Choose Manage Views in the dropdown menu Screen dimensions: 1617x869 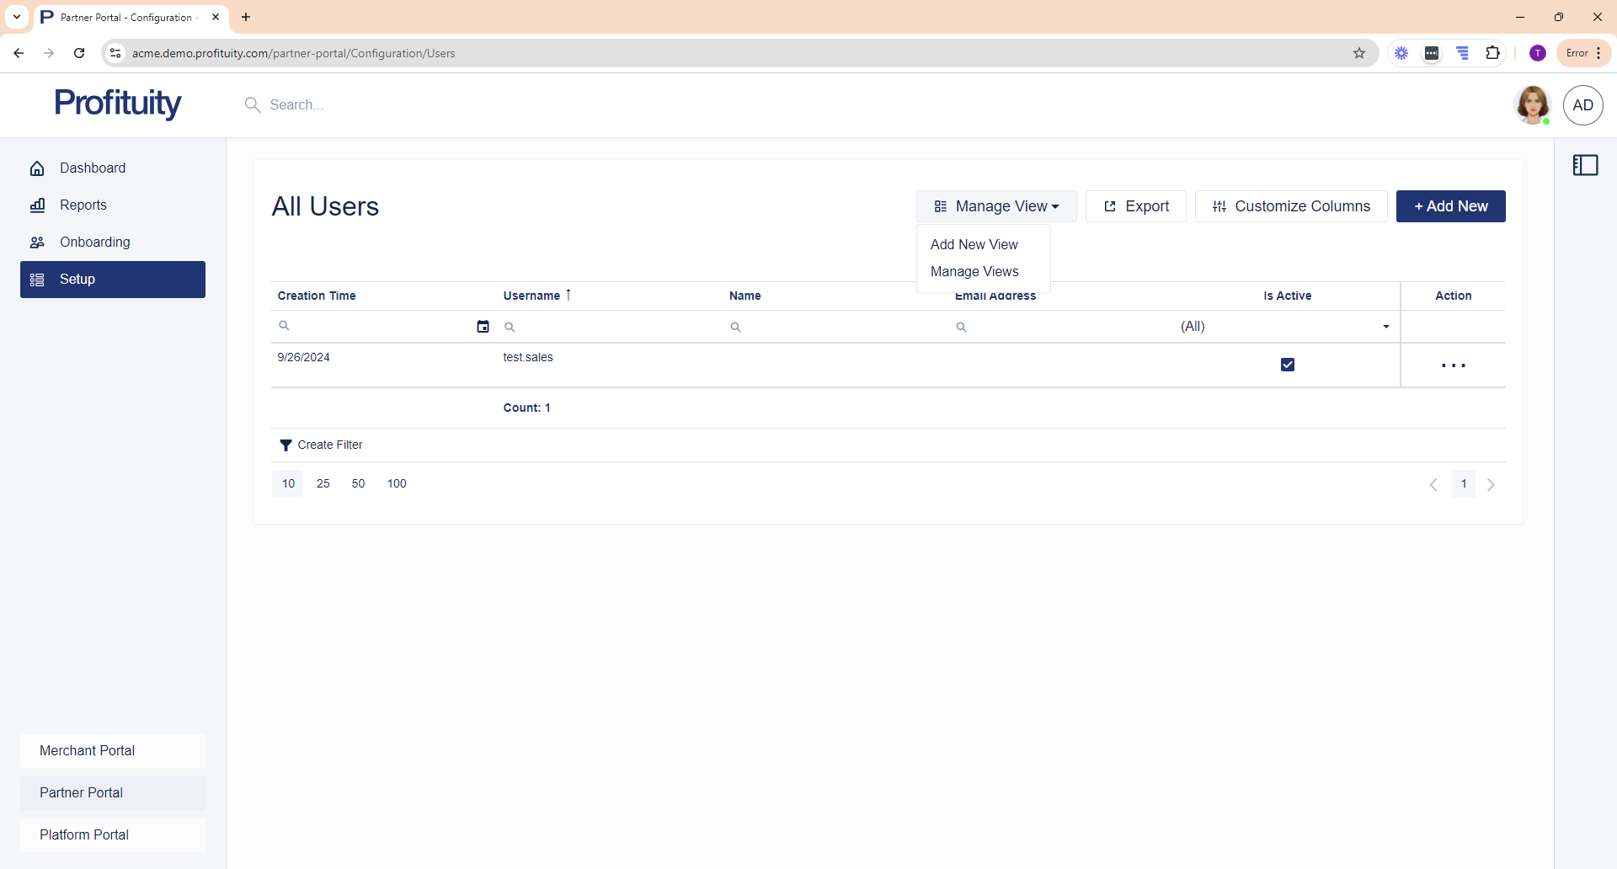(x=974, y=271)
